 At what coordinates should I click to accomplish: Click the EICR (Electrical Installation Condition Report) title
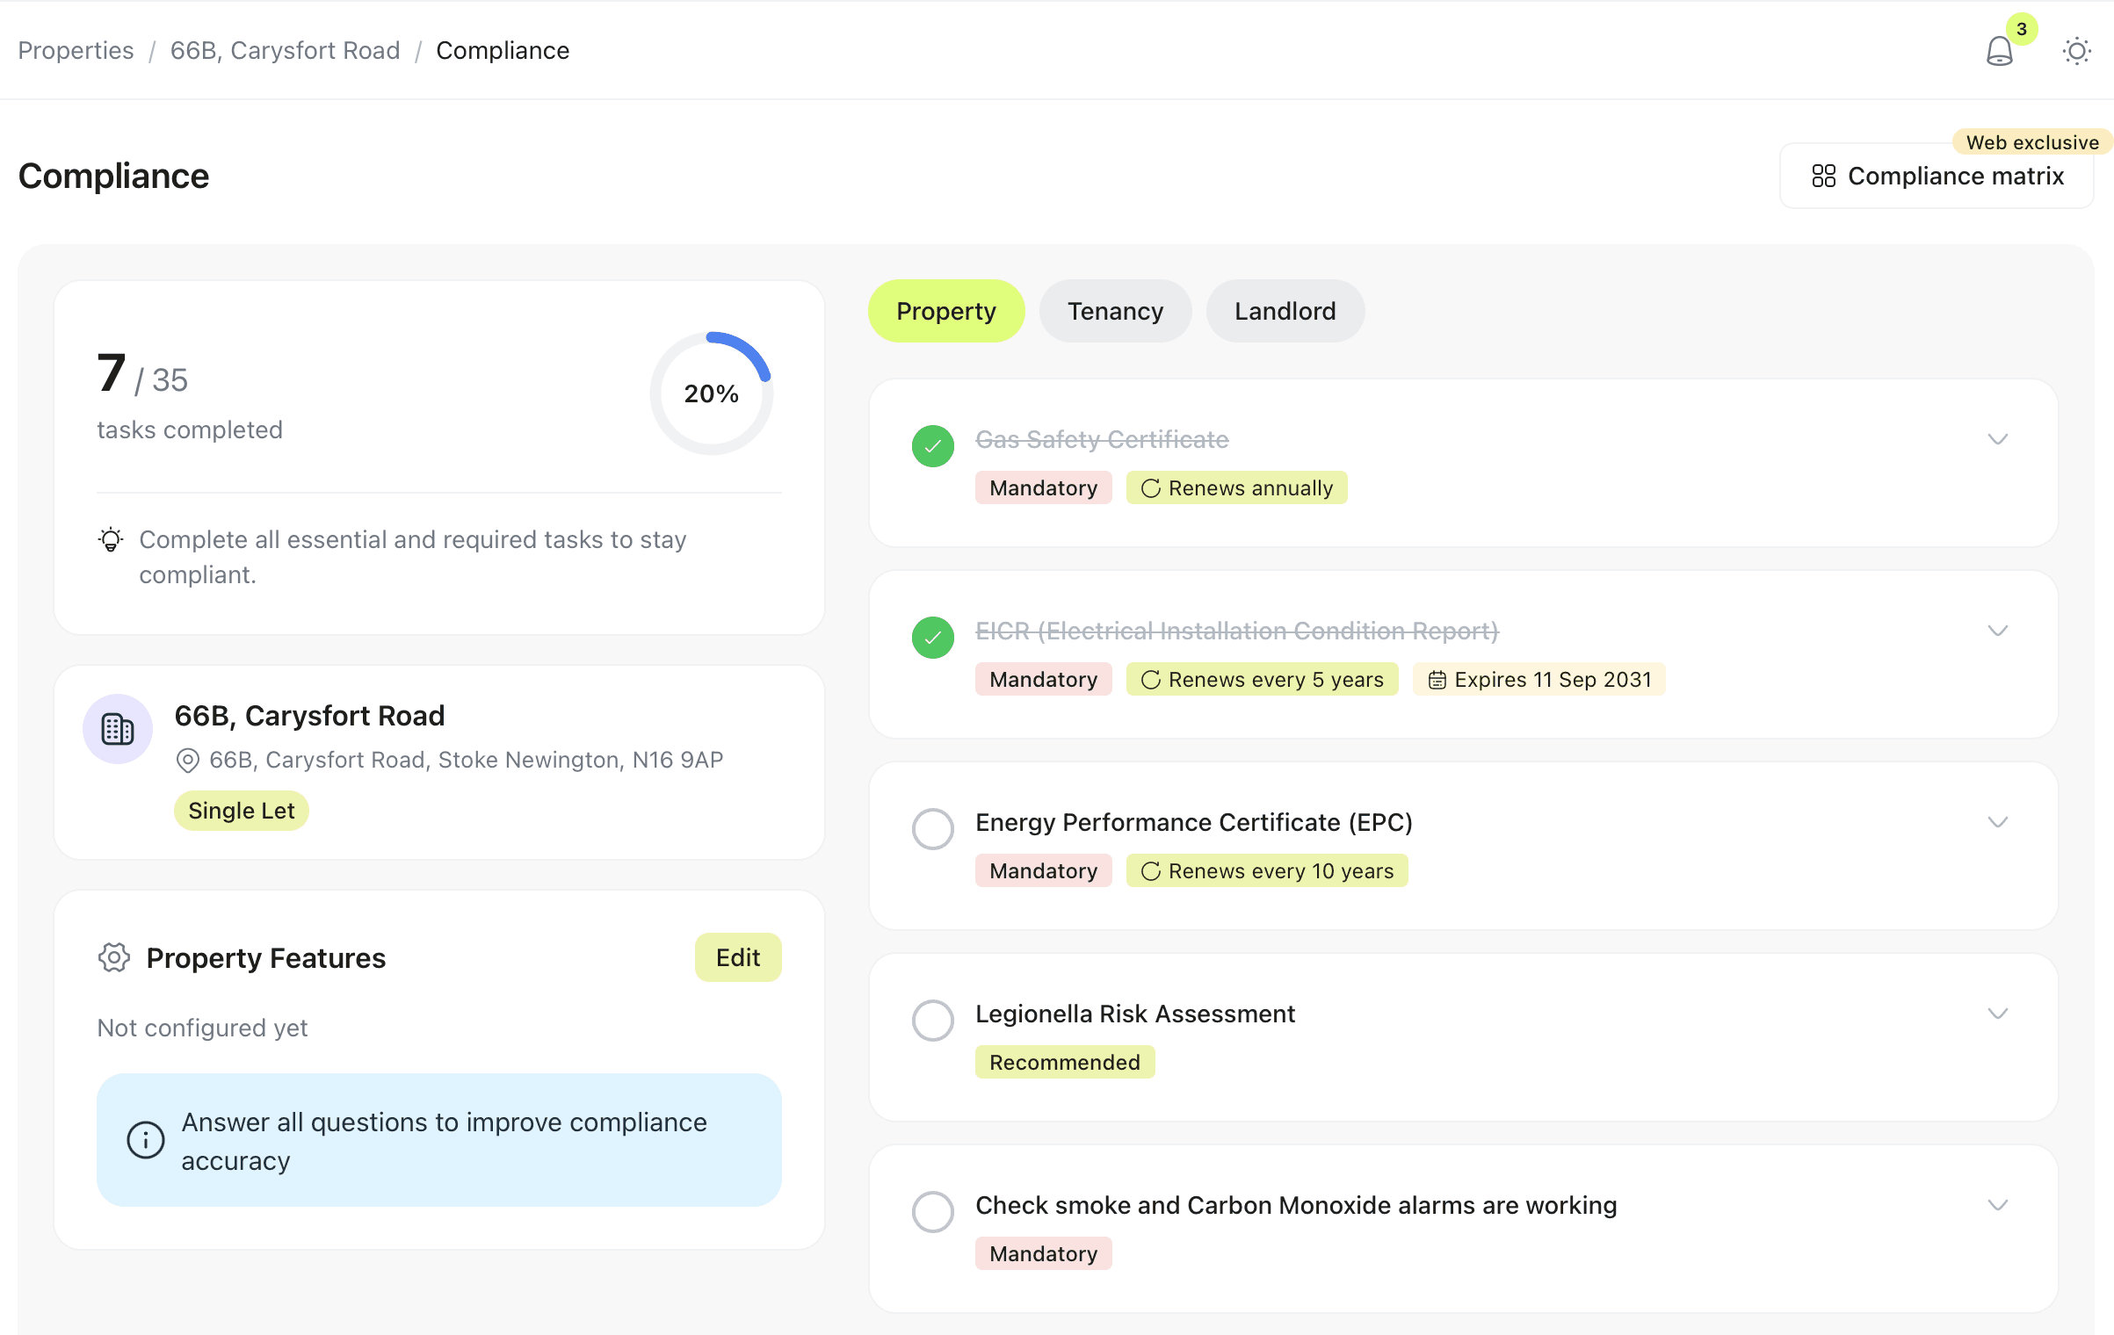[x=1237, y=631]
